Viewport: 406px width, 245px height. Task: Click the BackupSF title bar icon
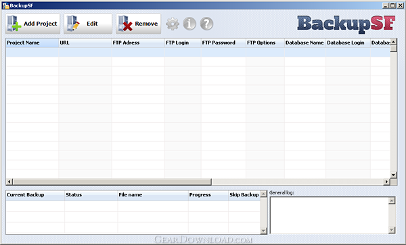click(x=5, y=5)
